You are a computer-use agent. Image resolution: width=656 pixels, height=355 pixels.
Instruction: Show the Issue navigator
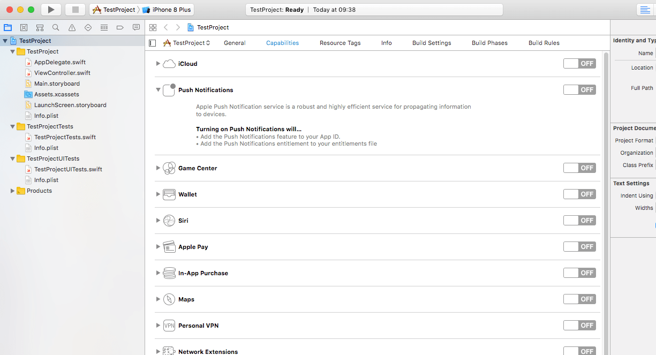point(72,27)
